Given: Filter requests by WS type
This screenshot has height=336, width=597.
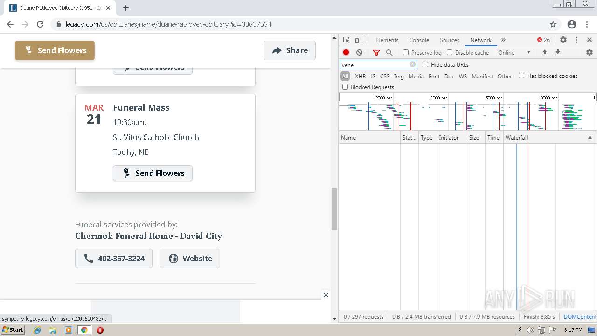Looking at the screenshot, I should coord(463,77).
